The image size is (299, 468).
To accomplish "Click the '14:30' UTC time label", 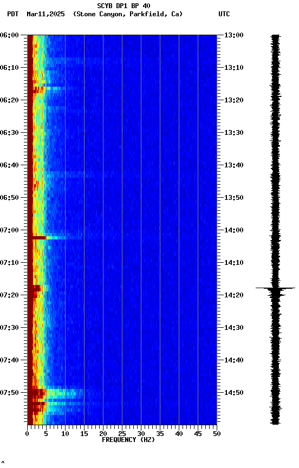I will click(234, 328).
